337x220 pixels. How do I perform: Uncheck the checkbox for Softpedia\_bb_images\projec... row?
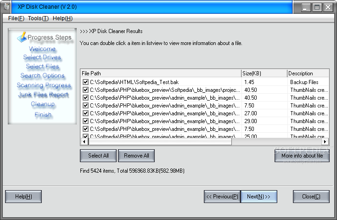click(x=85, y=90)
